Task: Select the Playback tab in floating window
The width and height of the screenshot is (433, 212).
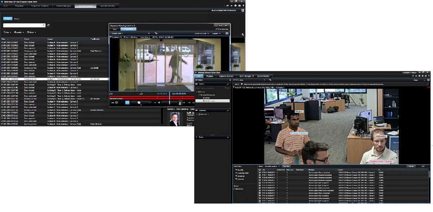Action: (128, 29)
